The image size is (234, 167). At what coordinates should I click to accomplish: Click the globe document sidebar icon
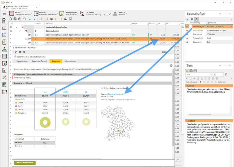[4, 63]
